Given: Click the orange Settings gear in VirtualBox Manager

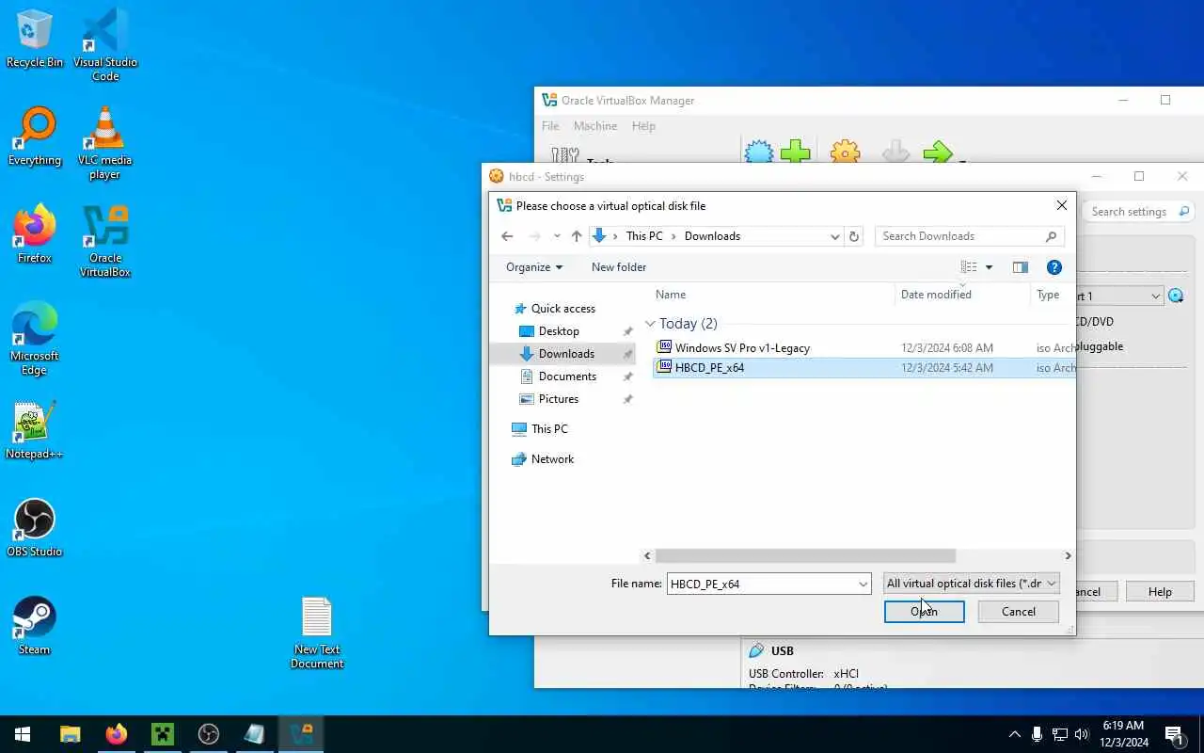Looking at the screenshot, I should 845,152.
